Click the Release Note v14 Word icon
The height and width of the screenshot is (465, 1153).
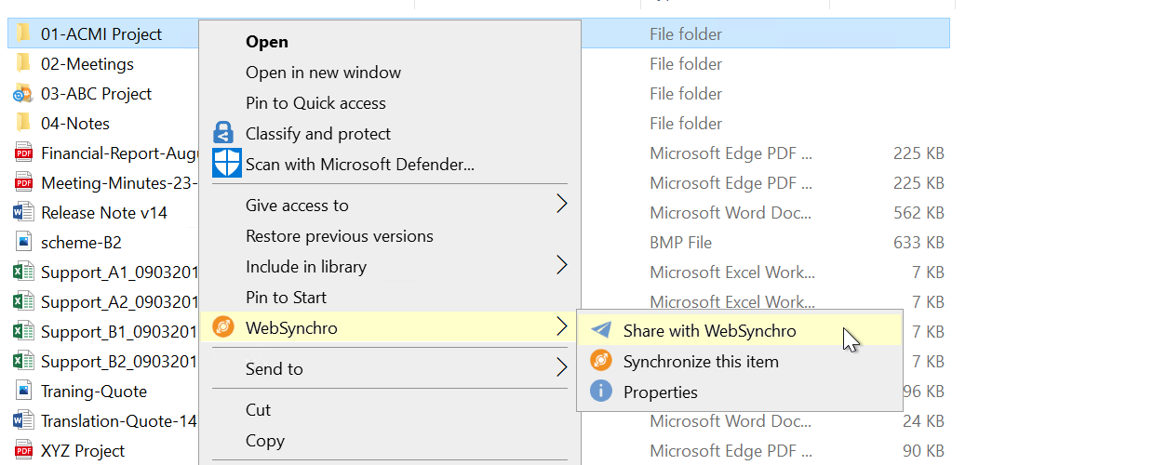[x=23, y=212]
